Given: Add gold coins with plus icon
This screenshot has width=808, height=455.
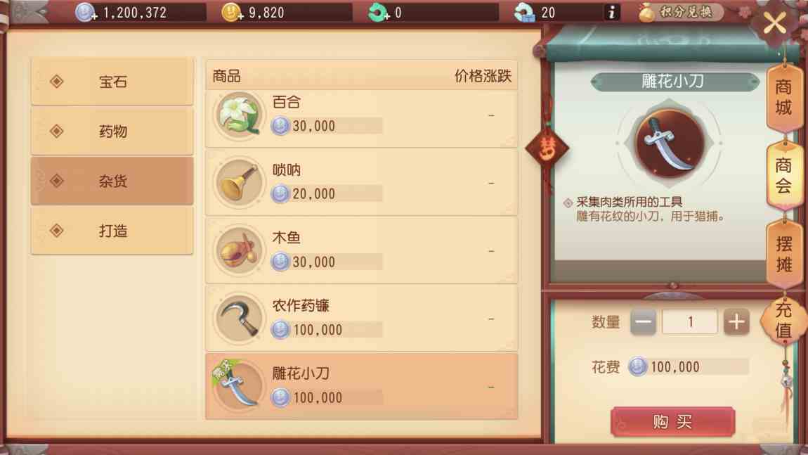Looking at the screenshot, I should coord(232,13).
